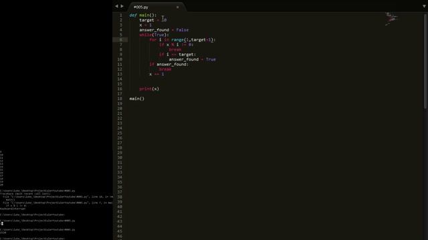428x240 pixels.
Task: Click 'answer_found' on line 10
Action: (x=184, y=59)
